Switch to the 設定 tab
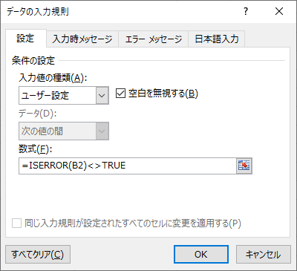297x271 pixels. click(x=25, y=39)
